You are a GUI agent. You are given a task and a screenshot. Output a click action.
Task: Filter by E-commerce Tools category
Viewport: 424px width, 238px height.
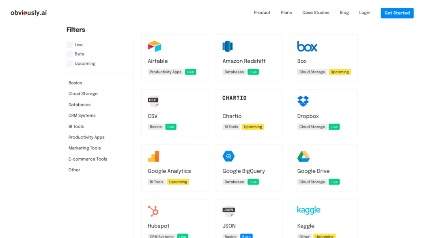(x=88, y=159)
